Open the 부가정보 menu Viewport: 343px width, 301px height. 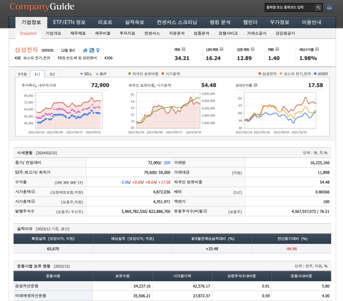[x=280, y=22]
